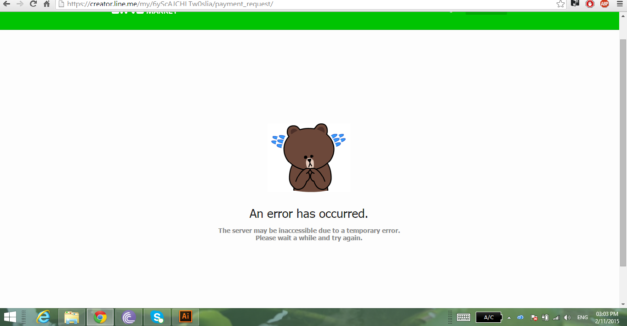Bookmark this page with the star icon
The width and height of the screenshot is (627, 326).
pos(560,4)
